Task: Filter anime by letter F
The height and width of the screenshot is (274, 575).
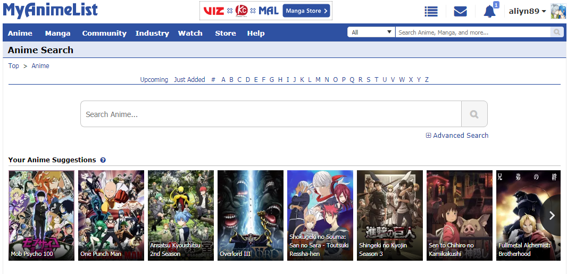Action: click(x=263, y=80)
